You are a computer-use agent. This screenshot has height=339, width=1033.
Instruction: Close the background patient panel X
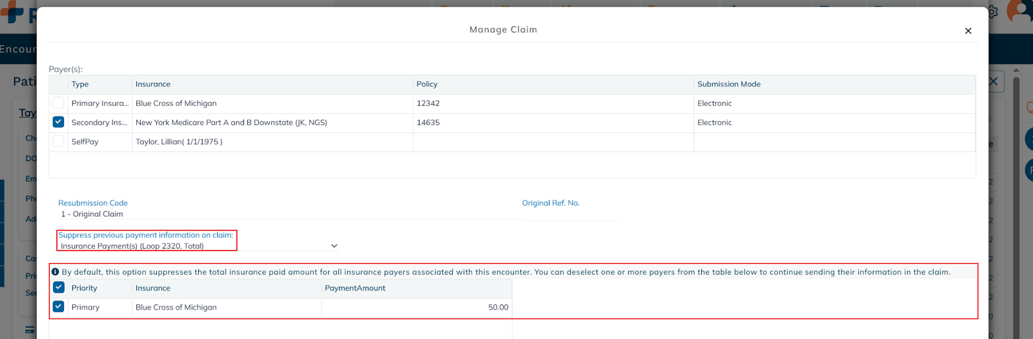[994, 82]
